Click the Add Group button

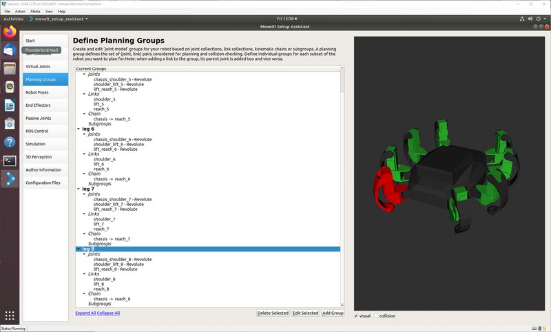(333, 313)
